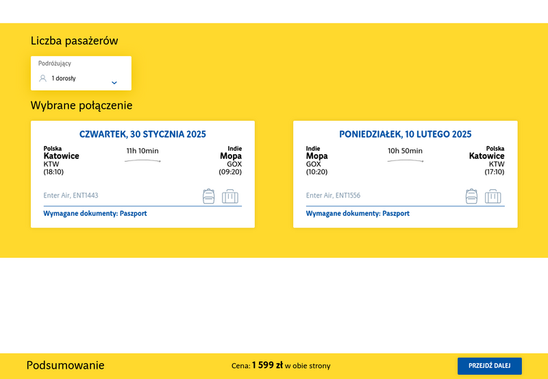Image resolution: width=548 pixels, height=379 pixels.
Task: Click the passenger person icon
Action: (42, 78)
